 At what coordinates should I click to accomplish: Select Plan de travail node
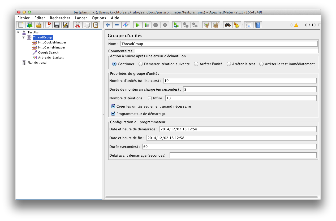coord(37,63)
